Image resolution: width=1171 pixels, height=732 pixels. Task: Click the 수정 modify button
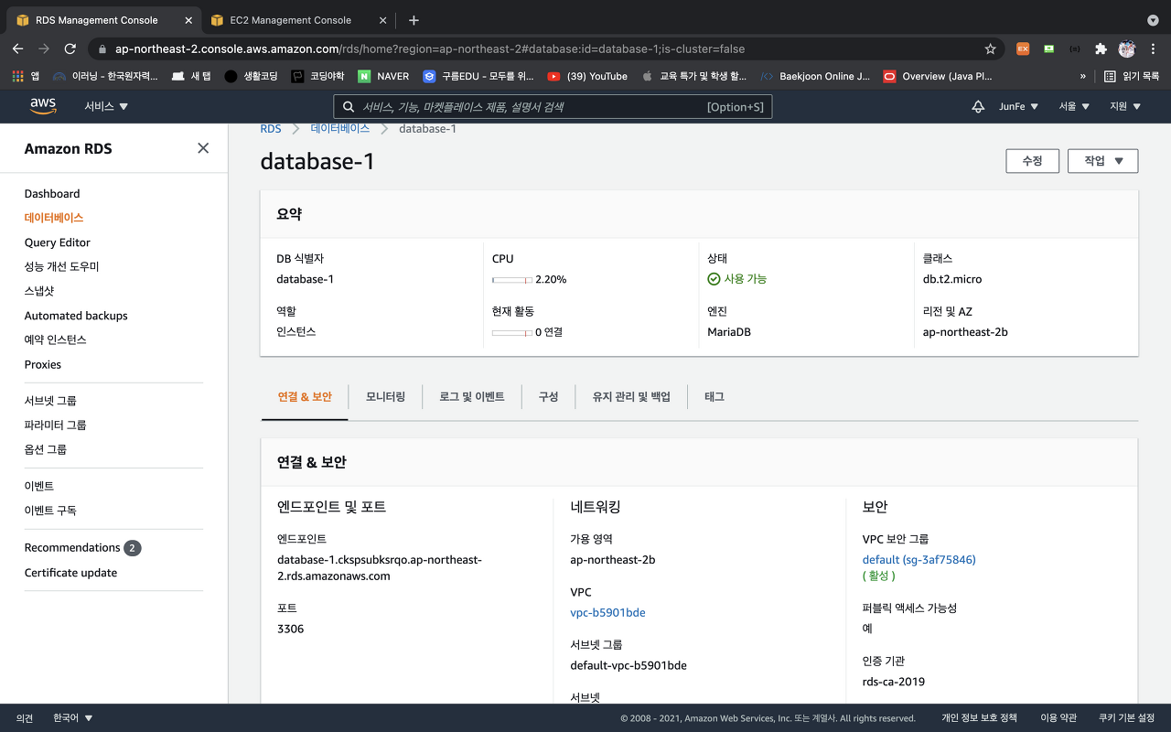(x=1032, y=161)
